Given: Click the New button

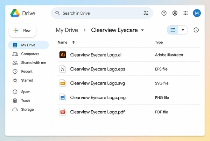Looking at the screenshot, I should [22, 30].
